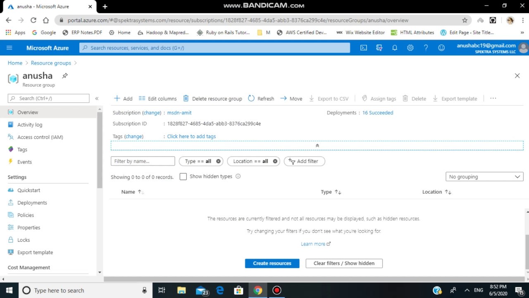Click Add in the command bar
The image size is (529, 298).
click(x=123, y=99)
